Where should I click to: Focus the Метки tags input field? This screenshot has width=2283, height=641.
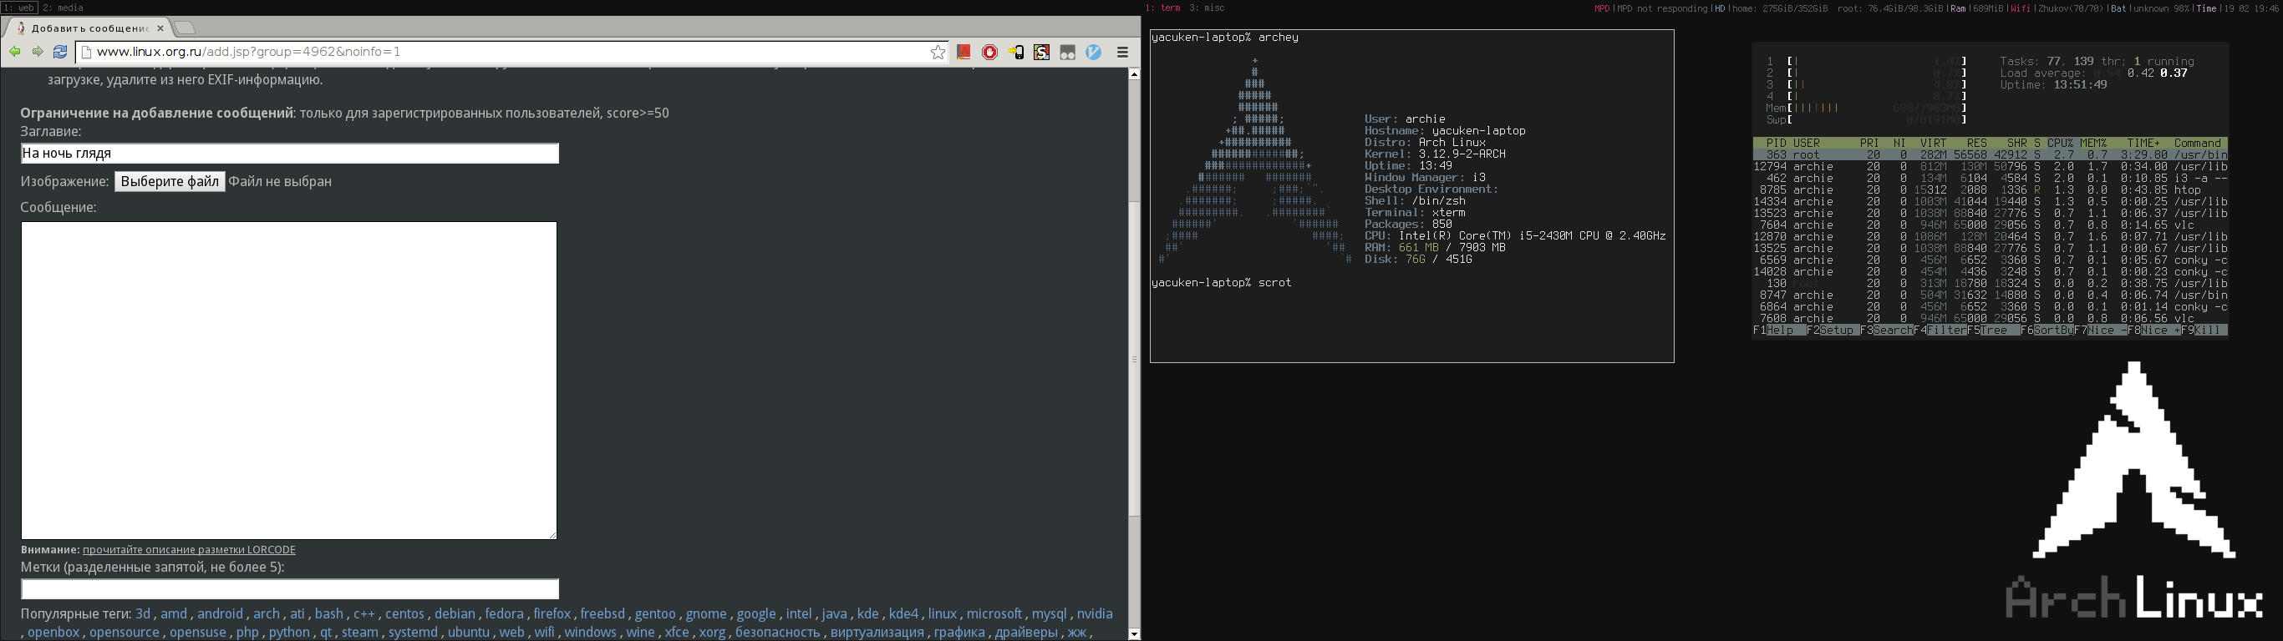click(290, 588)
